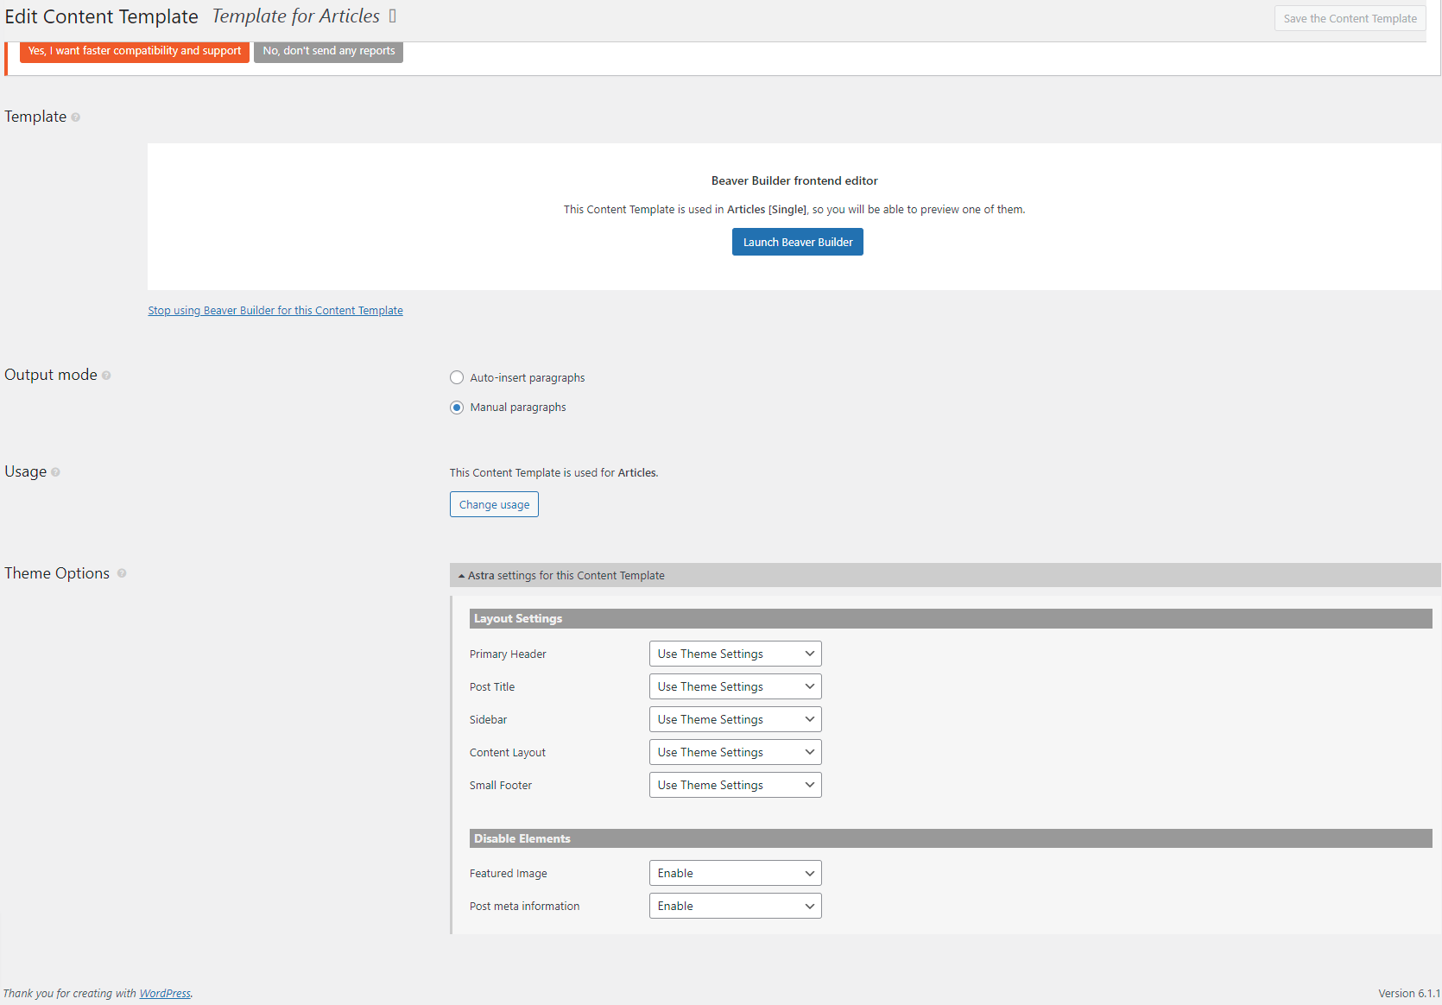This screenshot has height=1005, width=1442.
Task: Click the Featured Image label
Action: click(x=509, y=874)
